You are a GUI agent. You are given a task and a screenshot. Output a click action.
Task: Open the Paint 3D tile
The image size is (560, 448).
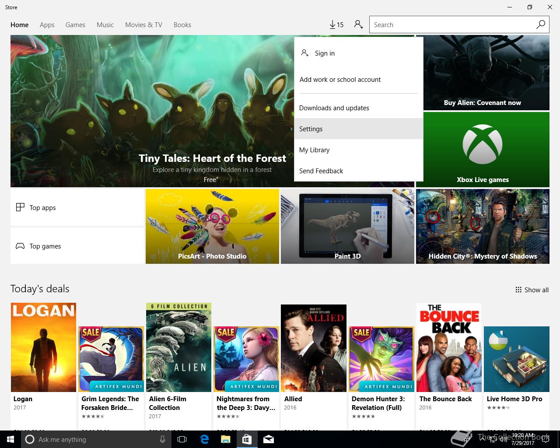point(347,226)
